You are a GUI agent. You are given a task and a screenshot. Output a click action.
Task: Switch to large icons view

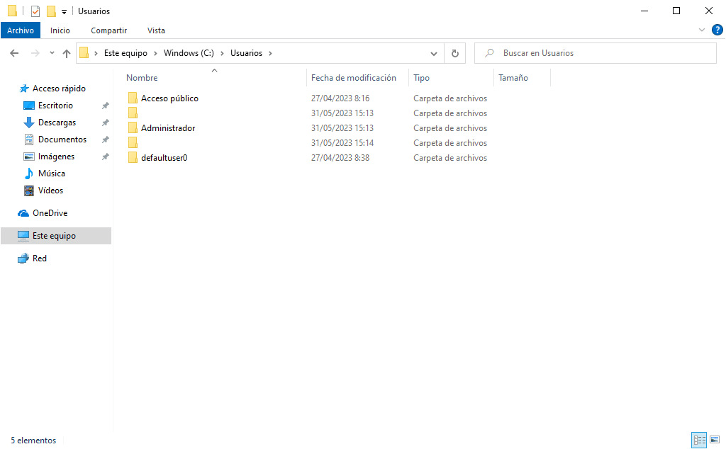(714, 441)
